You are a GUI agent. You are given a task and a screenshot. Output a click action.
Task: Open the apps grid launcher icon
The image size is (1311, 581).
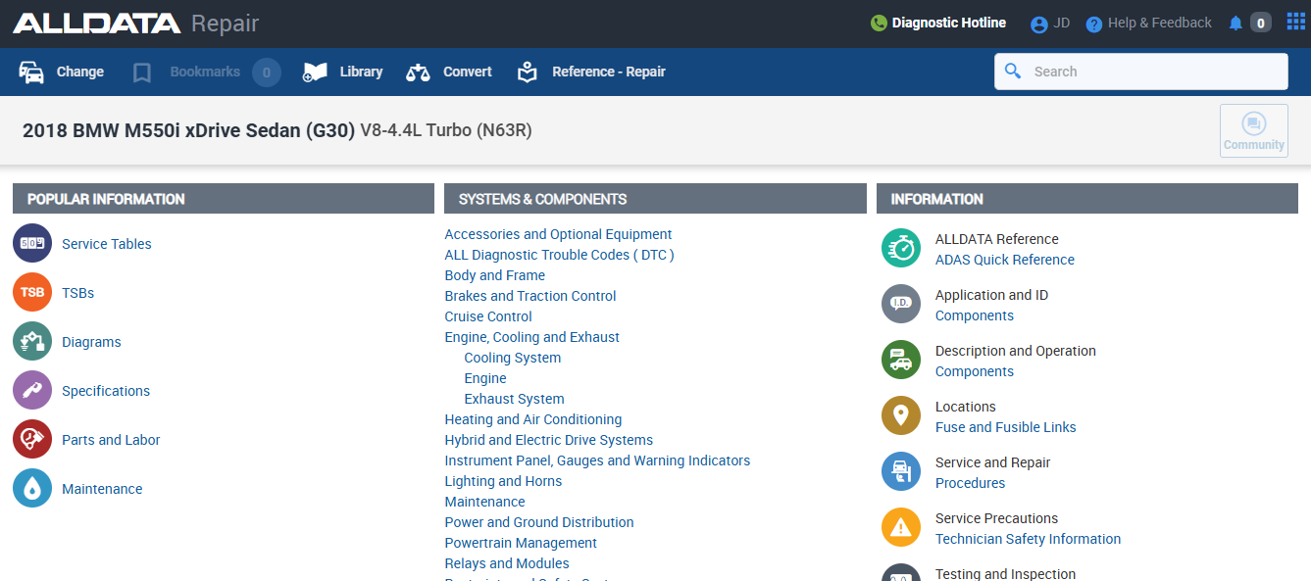point(1296,22)
